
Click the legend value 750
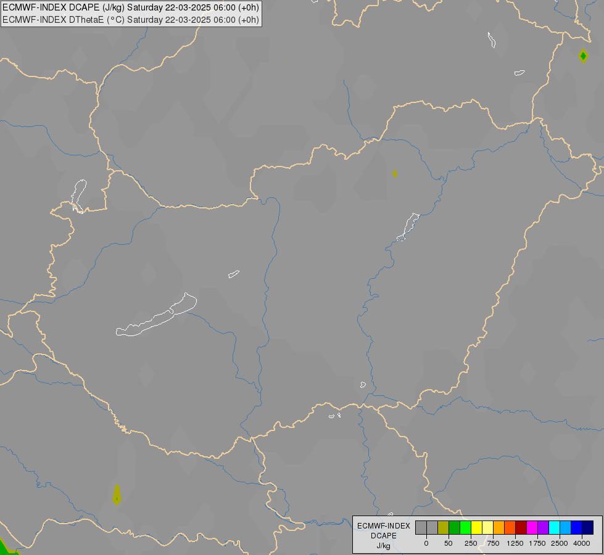(x=493, y=543)
